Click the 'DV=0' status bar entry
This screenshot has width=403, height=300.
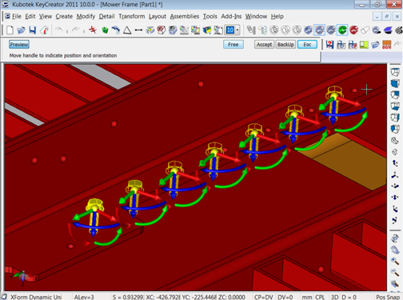285,297
